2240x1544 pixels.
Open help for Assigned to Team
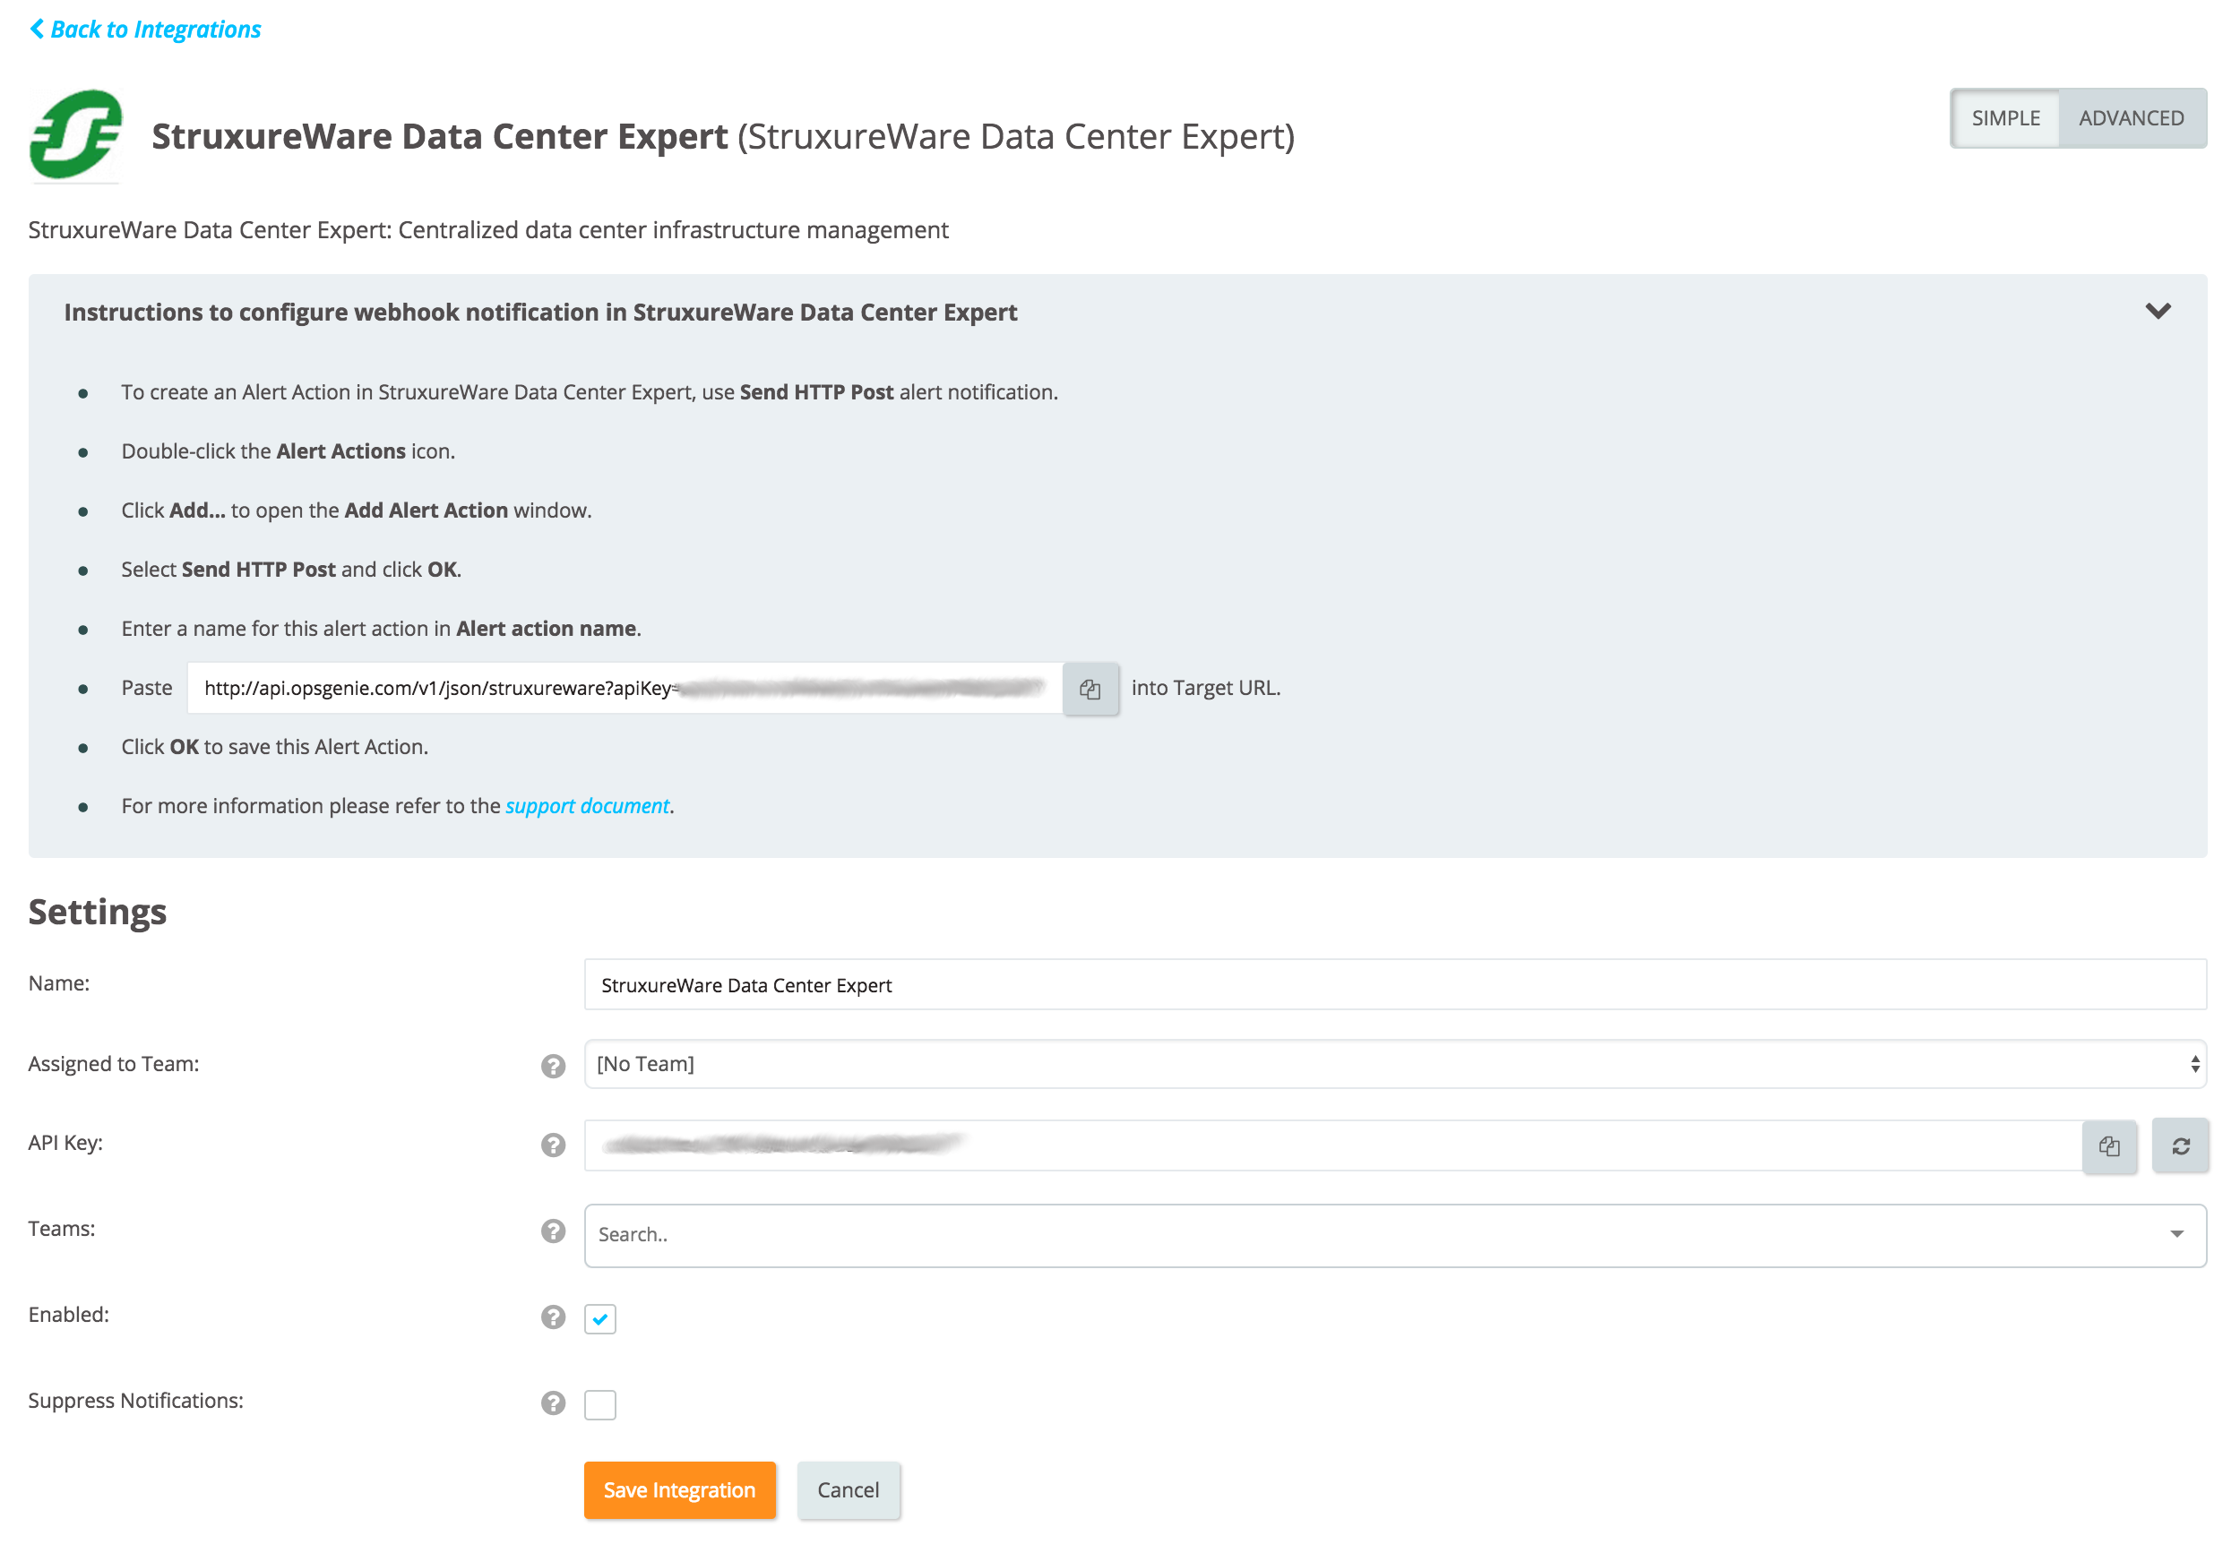point(553,1065)
